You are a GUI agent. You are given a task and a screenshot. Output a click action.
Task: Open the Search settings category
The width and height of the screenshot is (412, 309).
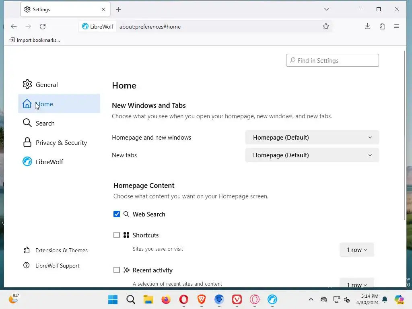[x=59, y=123]
